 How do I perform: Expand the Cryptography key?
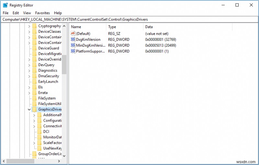(29, 26)
